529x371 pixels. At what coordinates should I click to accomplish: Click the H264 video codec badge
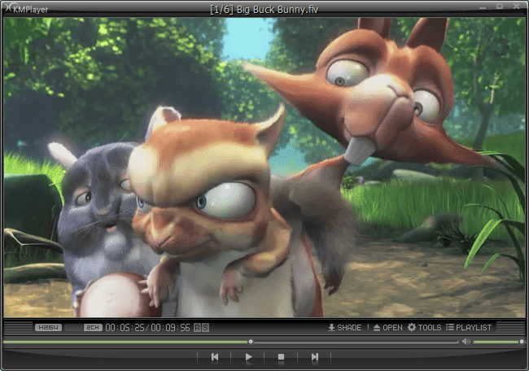pos(48,328)
